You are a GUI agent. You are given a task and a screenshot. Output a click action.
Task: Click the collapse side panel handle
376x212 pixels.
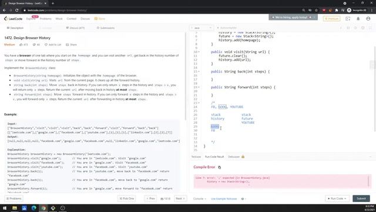pyautogui.click(x=372, y=65)
